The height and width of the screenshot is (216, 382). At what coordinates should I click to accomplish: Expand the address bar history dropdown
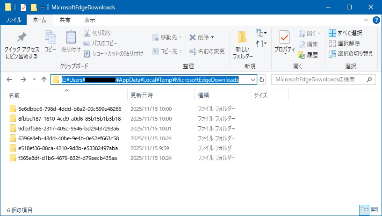(253, 79)
